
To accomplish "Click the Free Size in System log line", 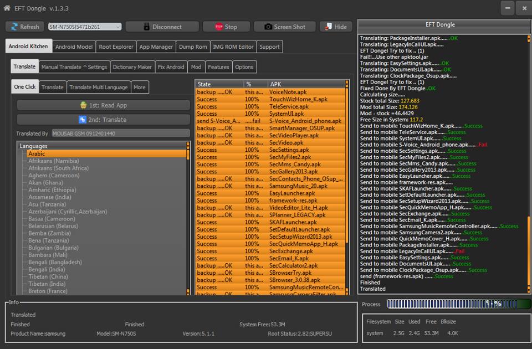I will point(391,120).
